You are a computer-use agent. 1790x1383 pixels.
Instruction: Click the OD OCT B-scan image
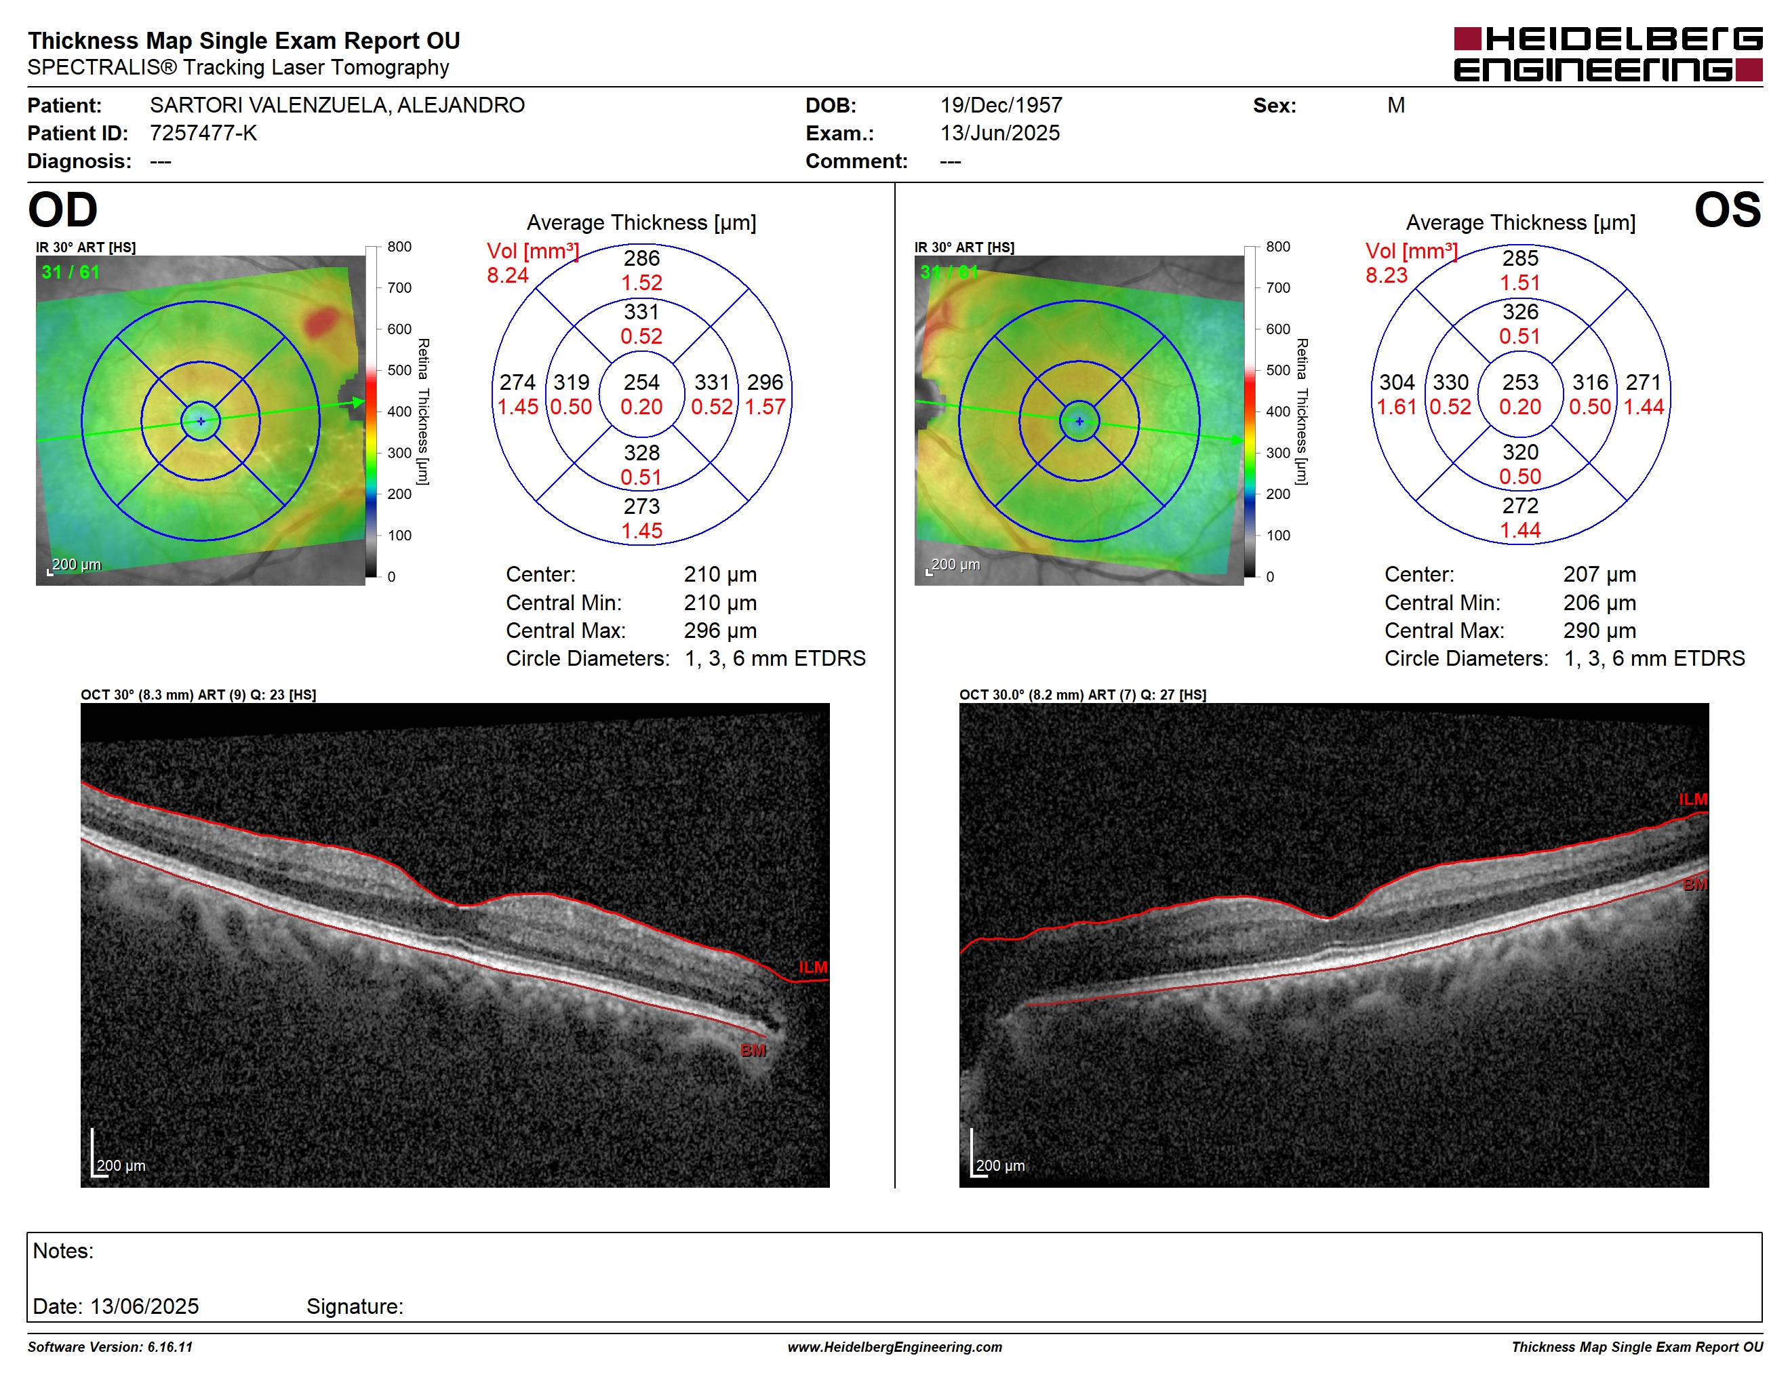(x=455, y=944)
